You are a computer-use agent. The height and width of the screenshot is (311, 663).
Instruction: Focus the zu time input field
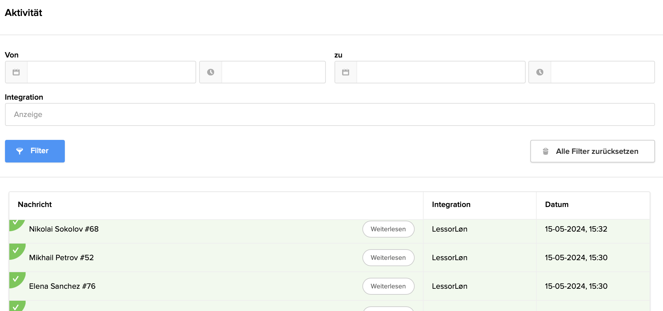(602, 72)
